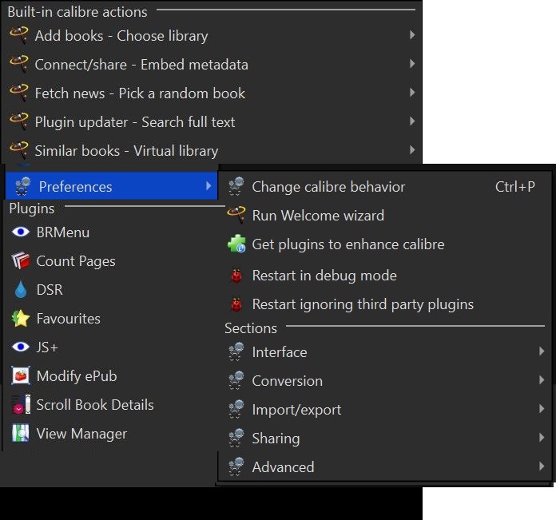Click the gears icon beside Import/export

tap(236, 409)
